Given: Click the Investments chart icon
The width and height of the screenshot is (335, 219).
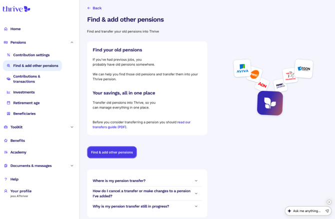Looking at the screenshot, I should click(8, 92).
